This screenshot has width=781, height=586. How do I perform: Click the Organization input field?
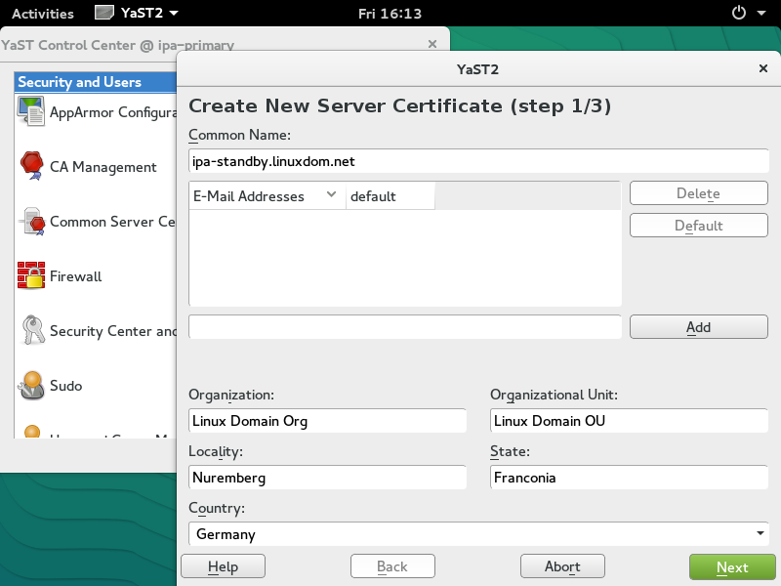tap(327, 421)
